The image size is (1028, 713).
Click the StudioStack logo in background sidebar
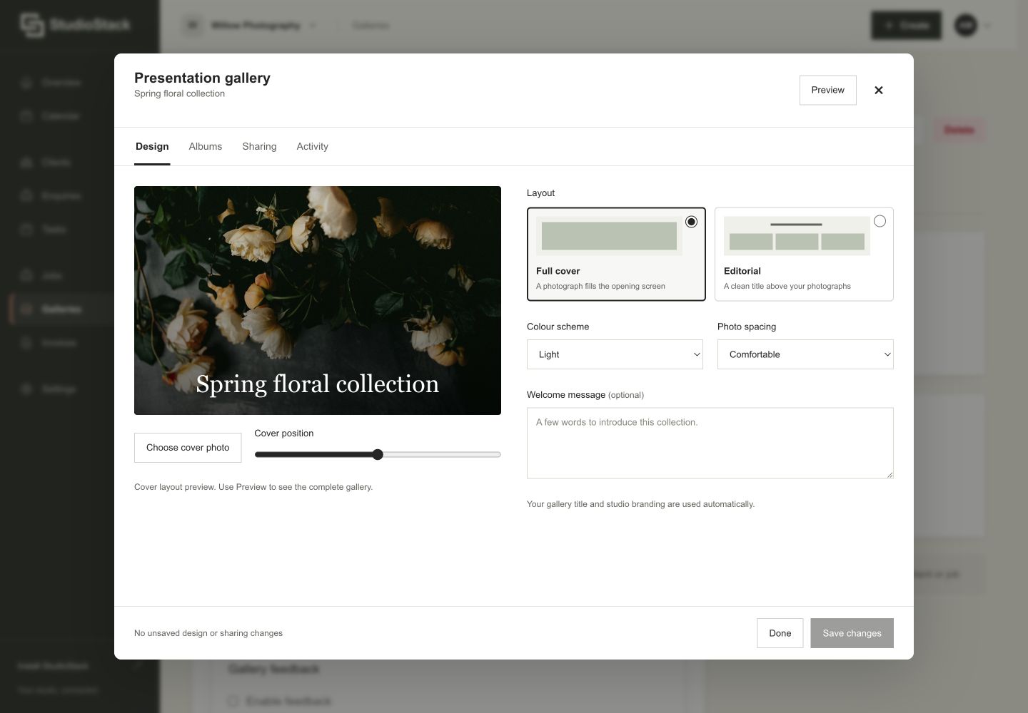click(75, 25)
